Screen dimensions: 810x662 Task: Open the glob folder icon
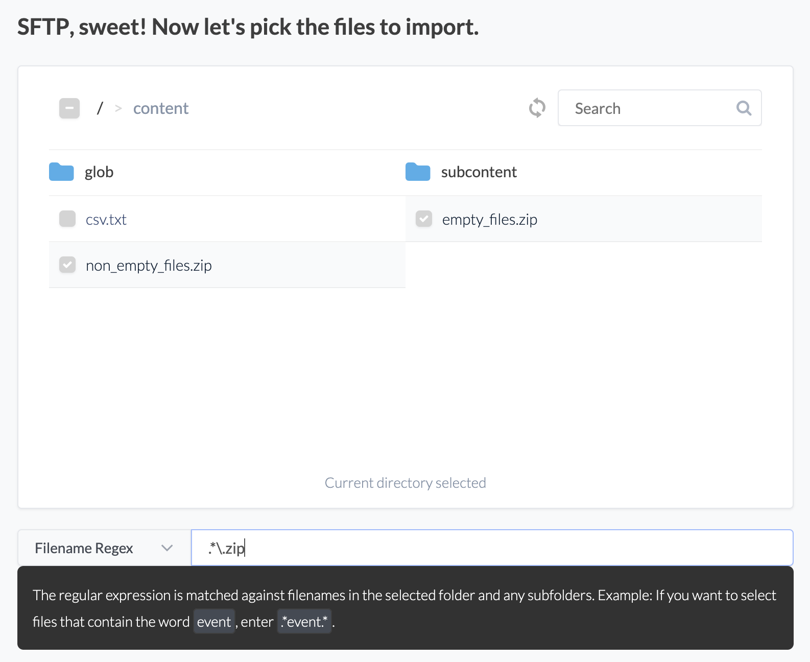61,172
